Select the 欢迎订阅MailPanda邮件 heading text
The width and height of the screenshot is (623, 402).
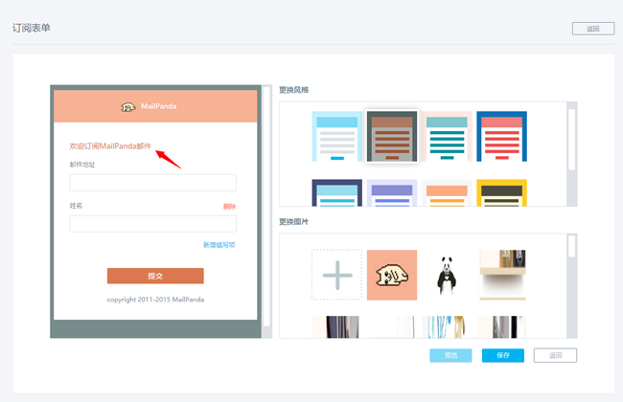[110, 146]
